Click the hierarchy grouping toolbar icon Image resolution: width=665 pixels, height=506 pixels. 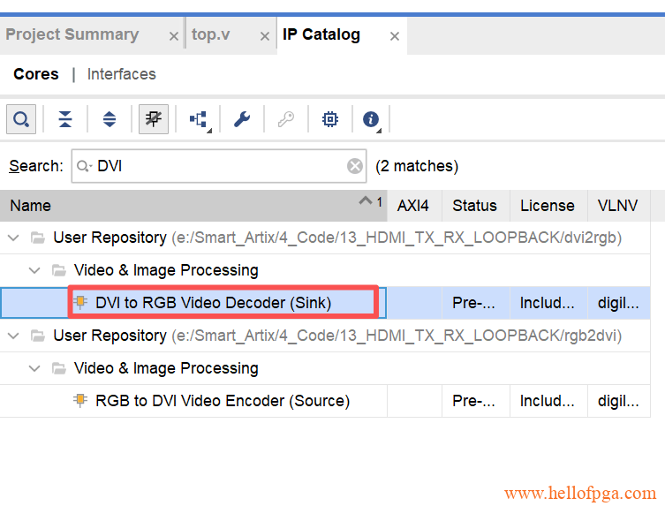pyautogui.click(x=198, y=119)
